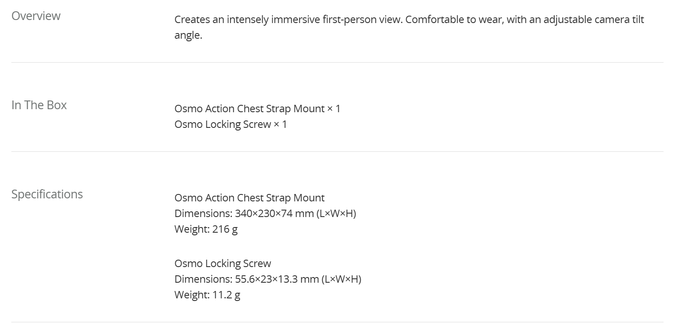Click the In The Box section heading

(39, 105)
